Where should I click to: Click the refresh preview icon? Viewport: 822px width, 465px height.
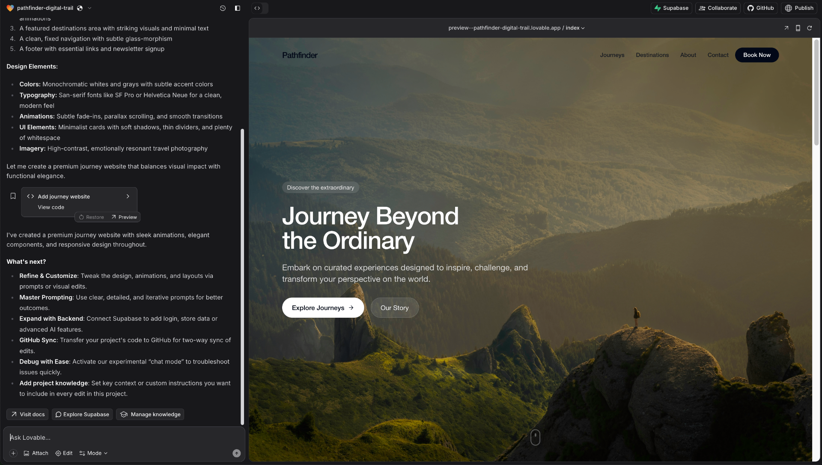point(810,28)
